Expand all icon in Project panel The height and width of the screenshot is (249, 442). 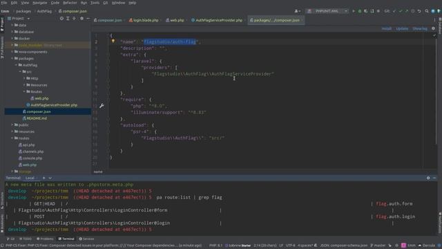point(68,19)
